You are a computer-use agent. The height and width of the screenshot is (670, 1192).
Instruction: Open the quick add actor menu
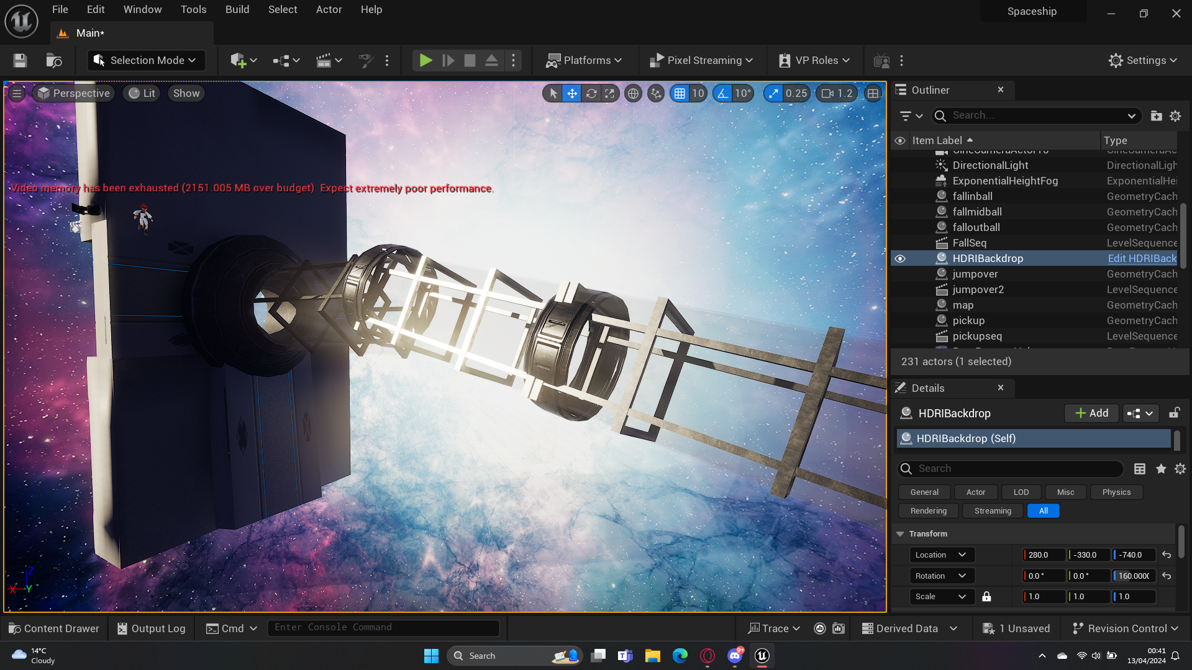[243, 60]
